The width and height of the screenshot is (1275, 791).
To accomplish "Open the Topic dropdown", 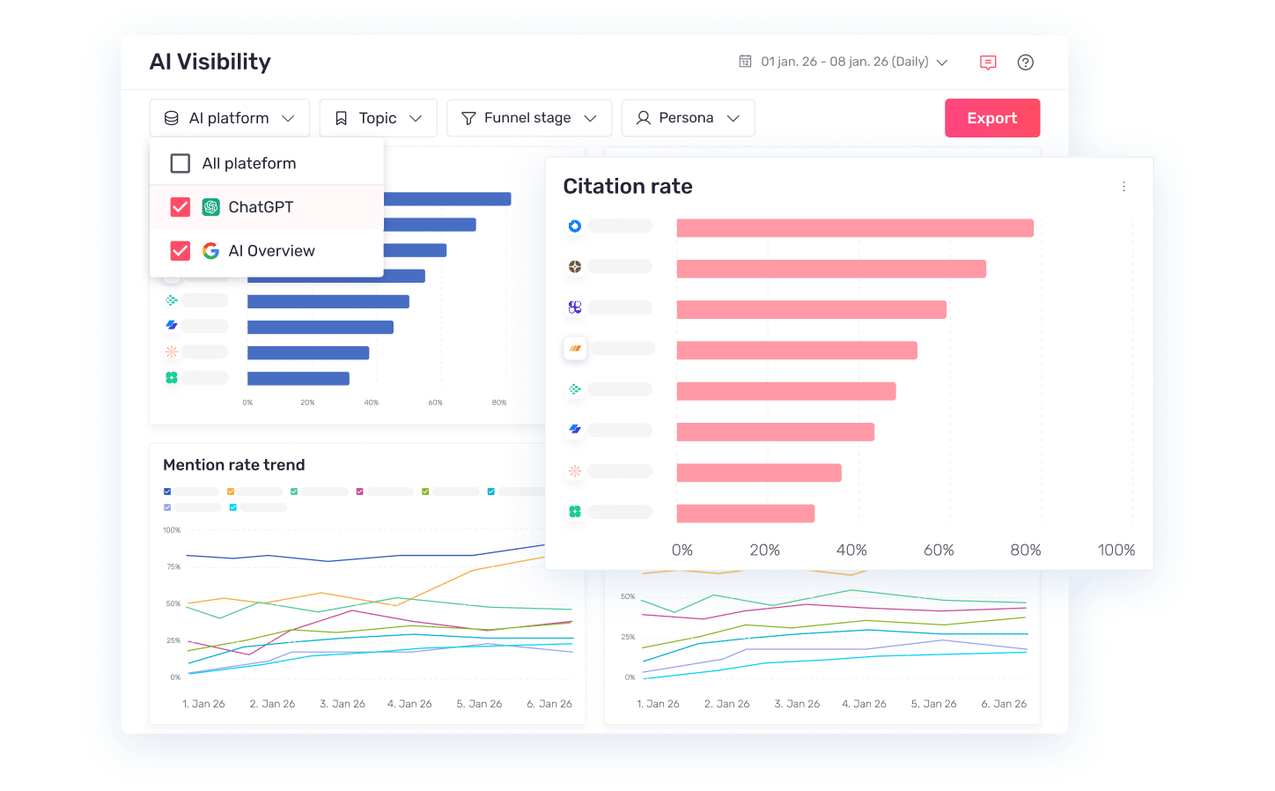I will coord(378,117).
